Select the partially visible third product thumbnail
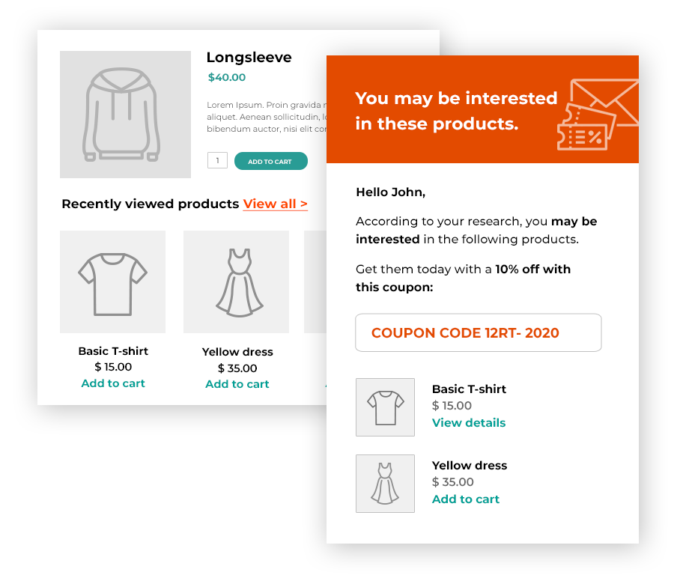Screen dimensions: 674x581 point(315,282)
